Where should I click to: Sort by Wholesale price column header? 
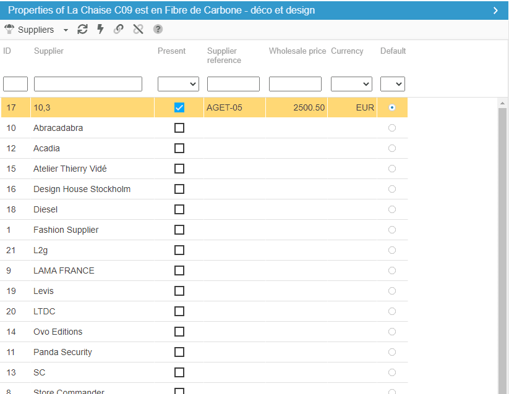[x=297, y=51]
